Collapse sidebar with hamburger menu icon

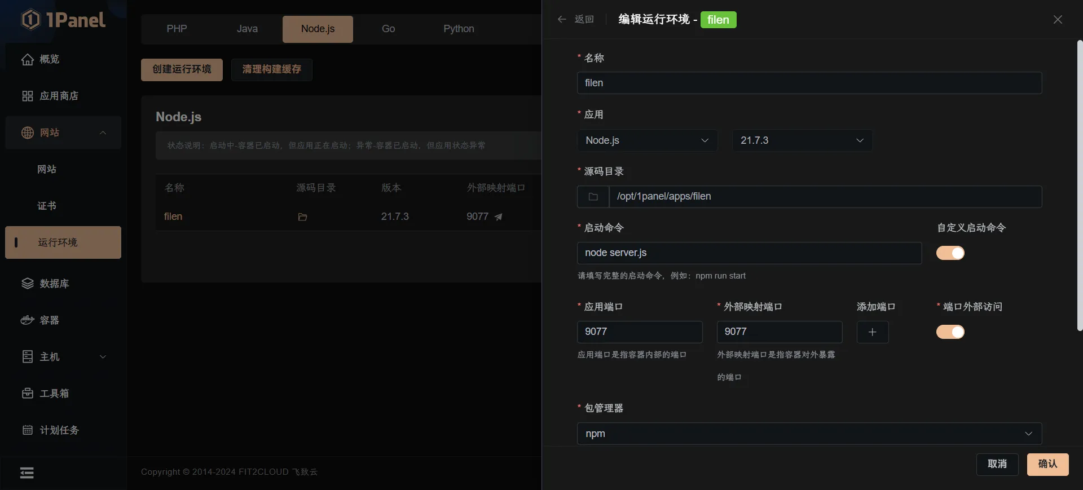(27, 473)
